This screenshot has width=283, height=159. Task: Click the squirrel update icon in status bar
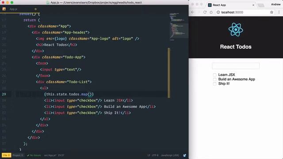[x=184, y=155]
